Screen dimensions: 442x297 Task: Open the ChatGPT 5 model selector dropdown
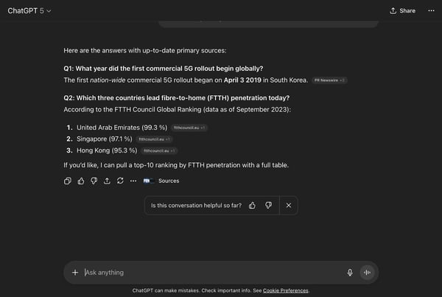(x=29, y=11)
